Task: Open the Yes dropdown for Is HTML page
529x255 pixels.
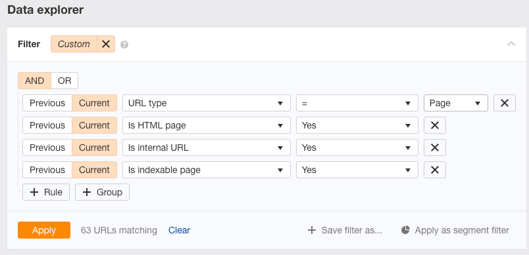Action: 357,125
